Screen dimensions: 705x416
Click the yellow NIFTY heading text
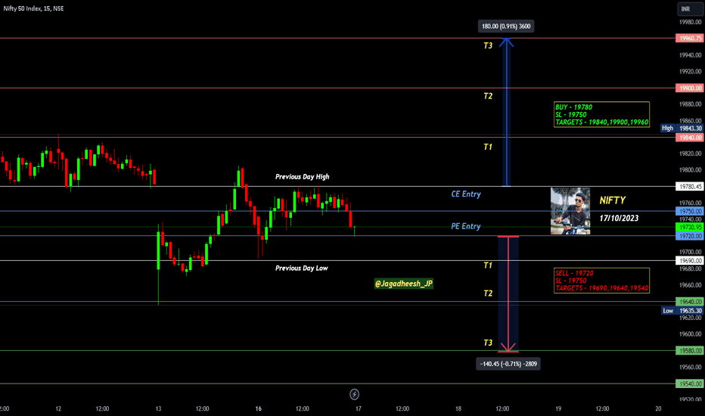click(613, 200)
